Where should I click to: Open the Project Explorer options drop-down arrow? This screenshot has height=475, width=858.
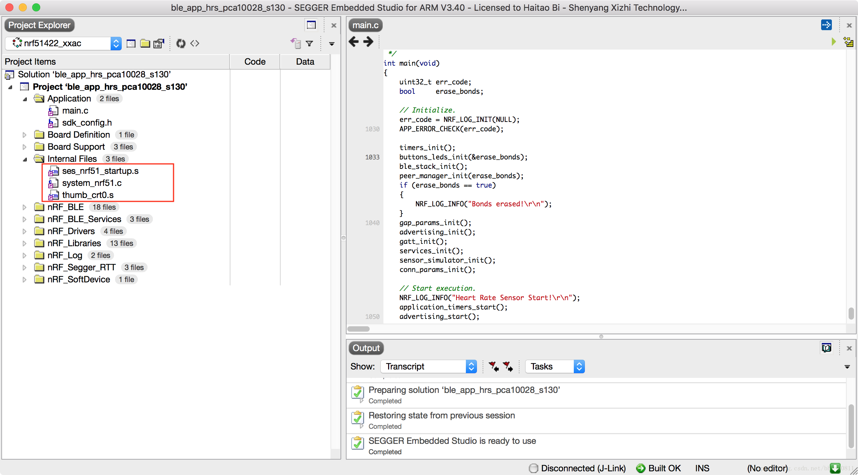332,44
